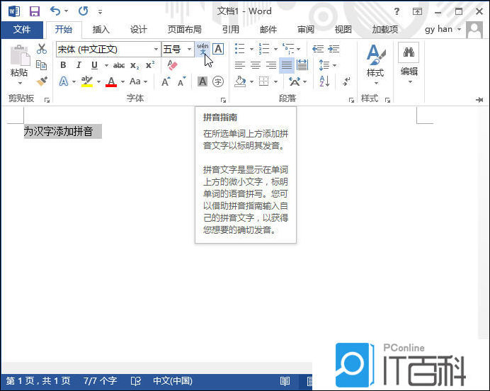Toggle Character Shading
This screenshot has width=490, height=391.
coord(203,81)
